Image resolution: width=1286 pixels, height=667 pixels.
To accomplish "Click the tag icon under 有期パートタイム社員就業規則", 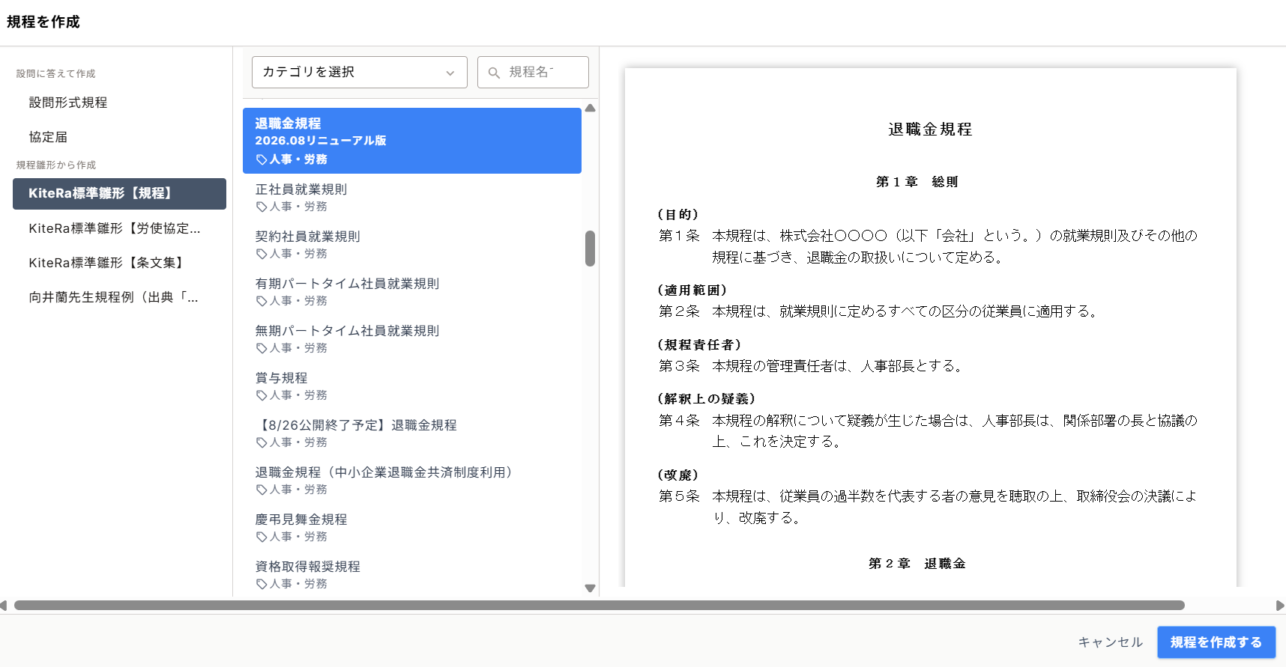I will click(x=262, y=302).
